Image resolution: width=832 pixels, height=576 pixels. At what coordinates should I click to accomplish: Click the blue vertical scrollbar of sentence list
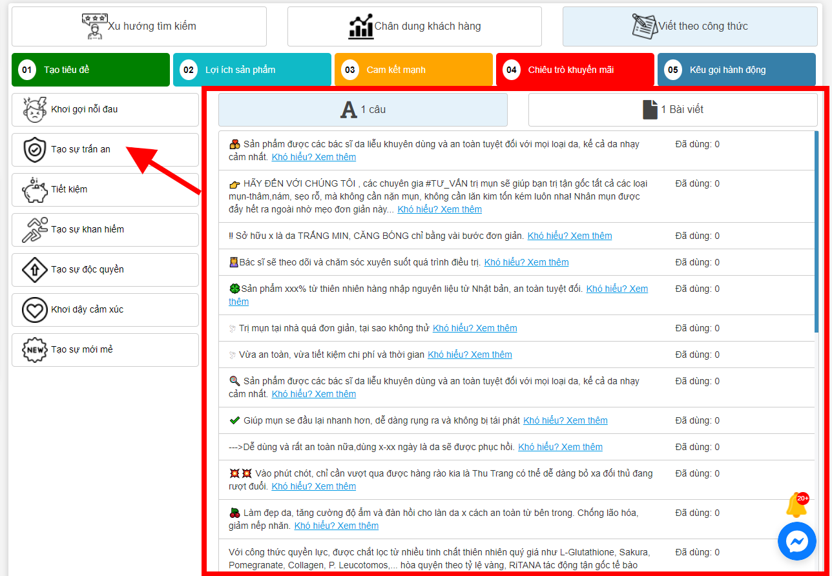816,232
